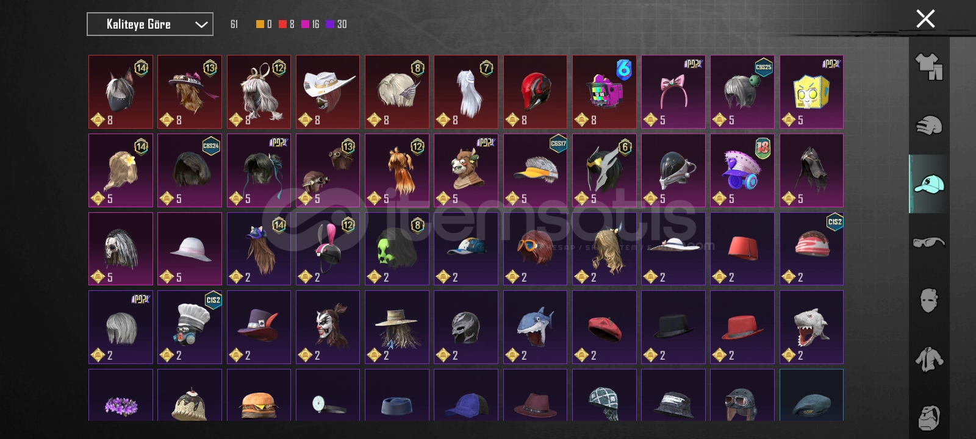Select the blue shark head item

coord(535,327)
